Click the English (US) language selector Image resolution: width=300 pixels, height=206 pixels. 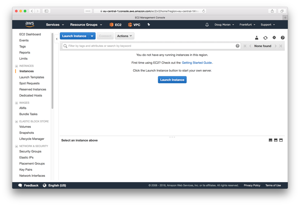pos(57,185)
